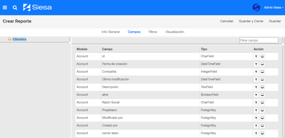
Task: Add Compañia field as filter
Action: [256, 72]
